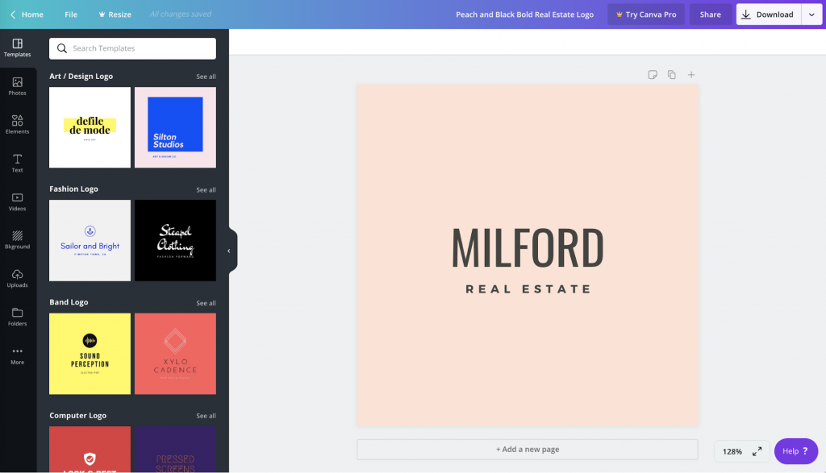Viewport: 826px width, 473px height.
Task: Select the MILFORD heading on canvas
Action: (528, 248)
